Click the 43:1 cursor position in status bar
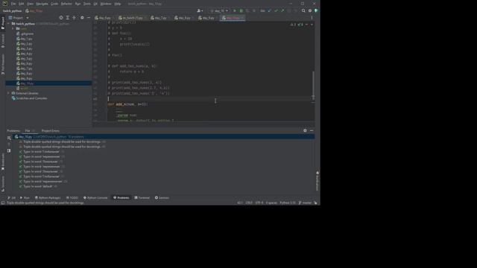 pos(240,202)
